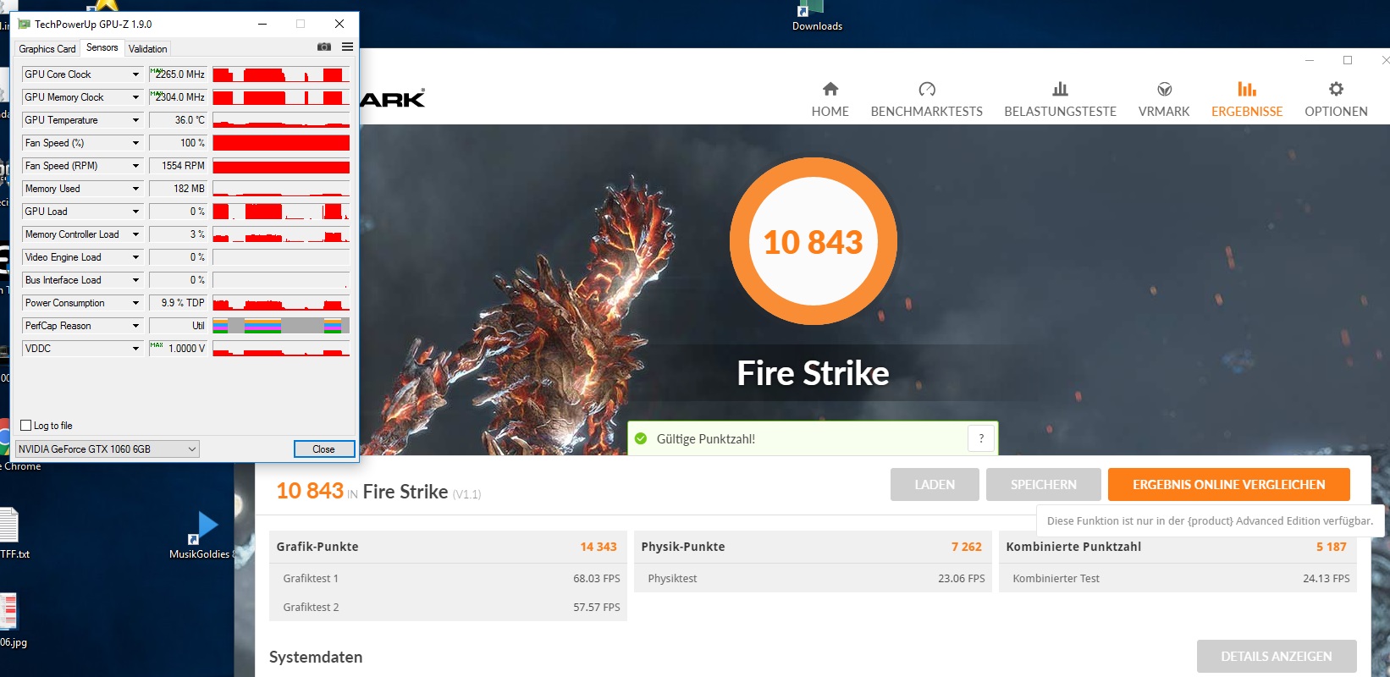Switch to the Validation tab
The width and height of the screenshot is (1390, 677).
point(148,49)
